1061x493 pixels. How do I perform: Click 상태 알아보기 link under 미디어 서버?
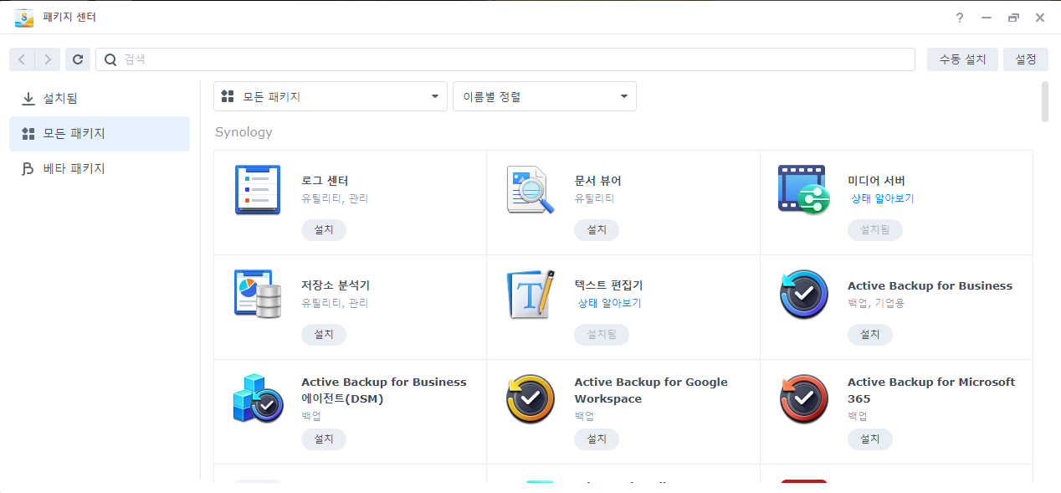(x=883, y=199)
